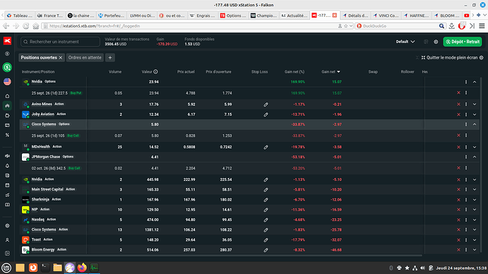Click the Valeur info icon
This screenshot has width=488, height=274.
156,72
